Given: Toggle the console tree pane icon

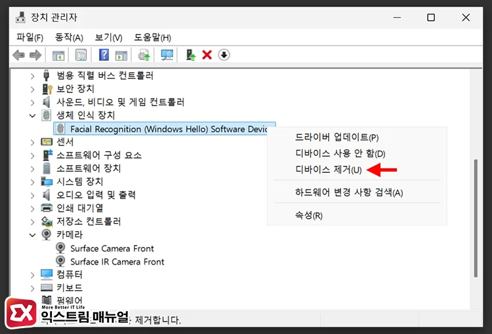Looking at the screenshot, I should click(x=58, y=56).
